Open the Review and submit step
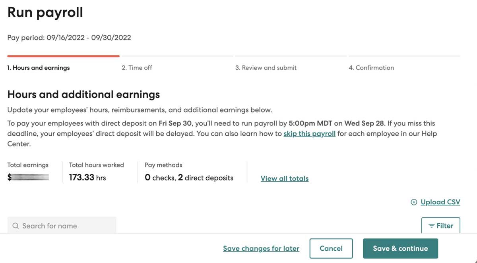 coord(266,67)
